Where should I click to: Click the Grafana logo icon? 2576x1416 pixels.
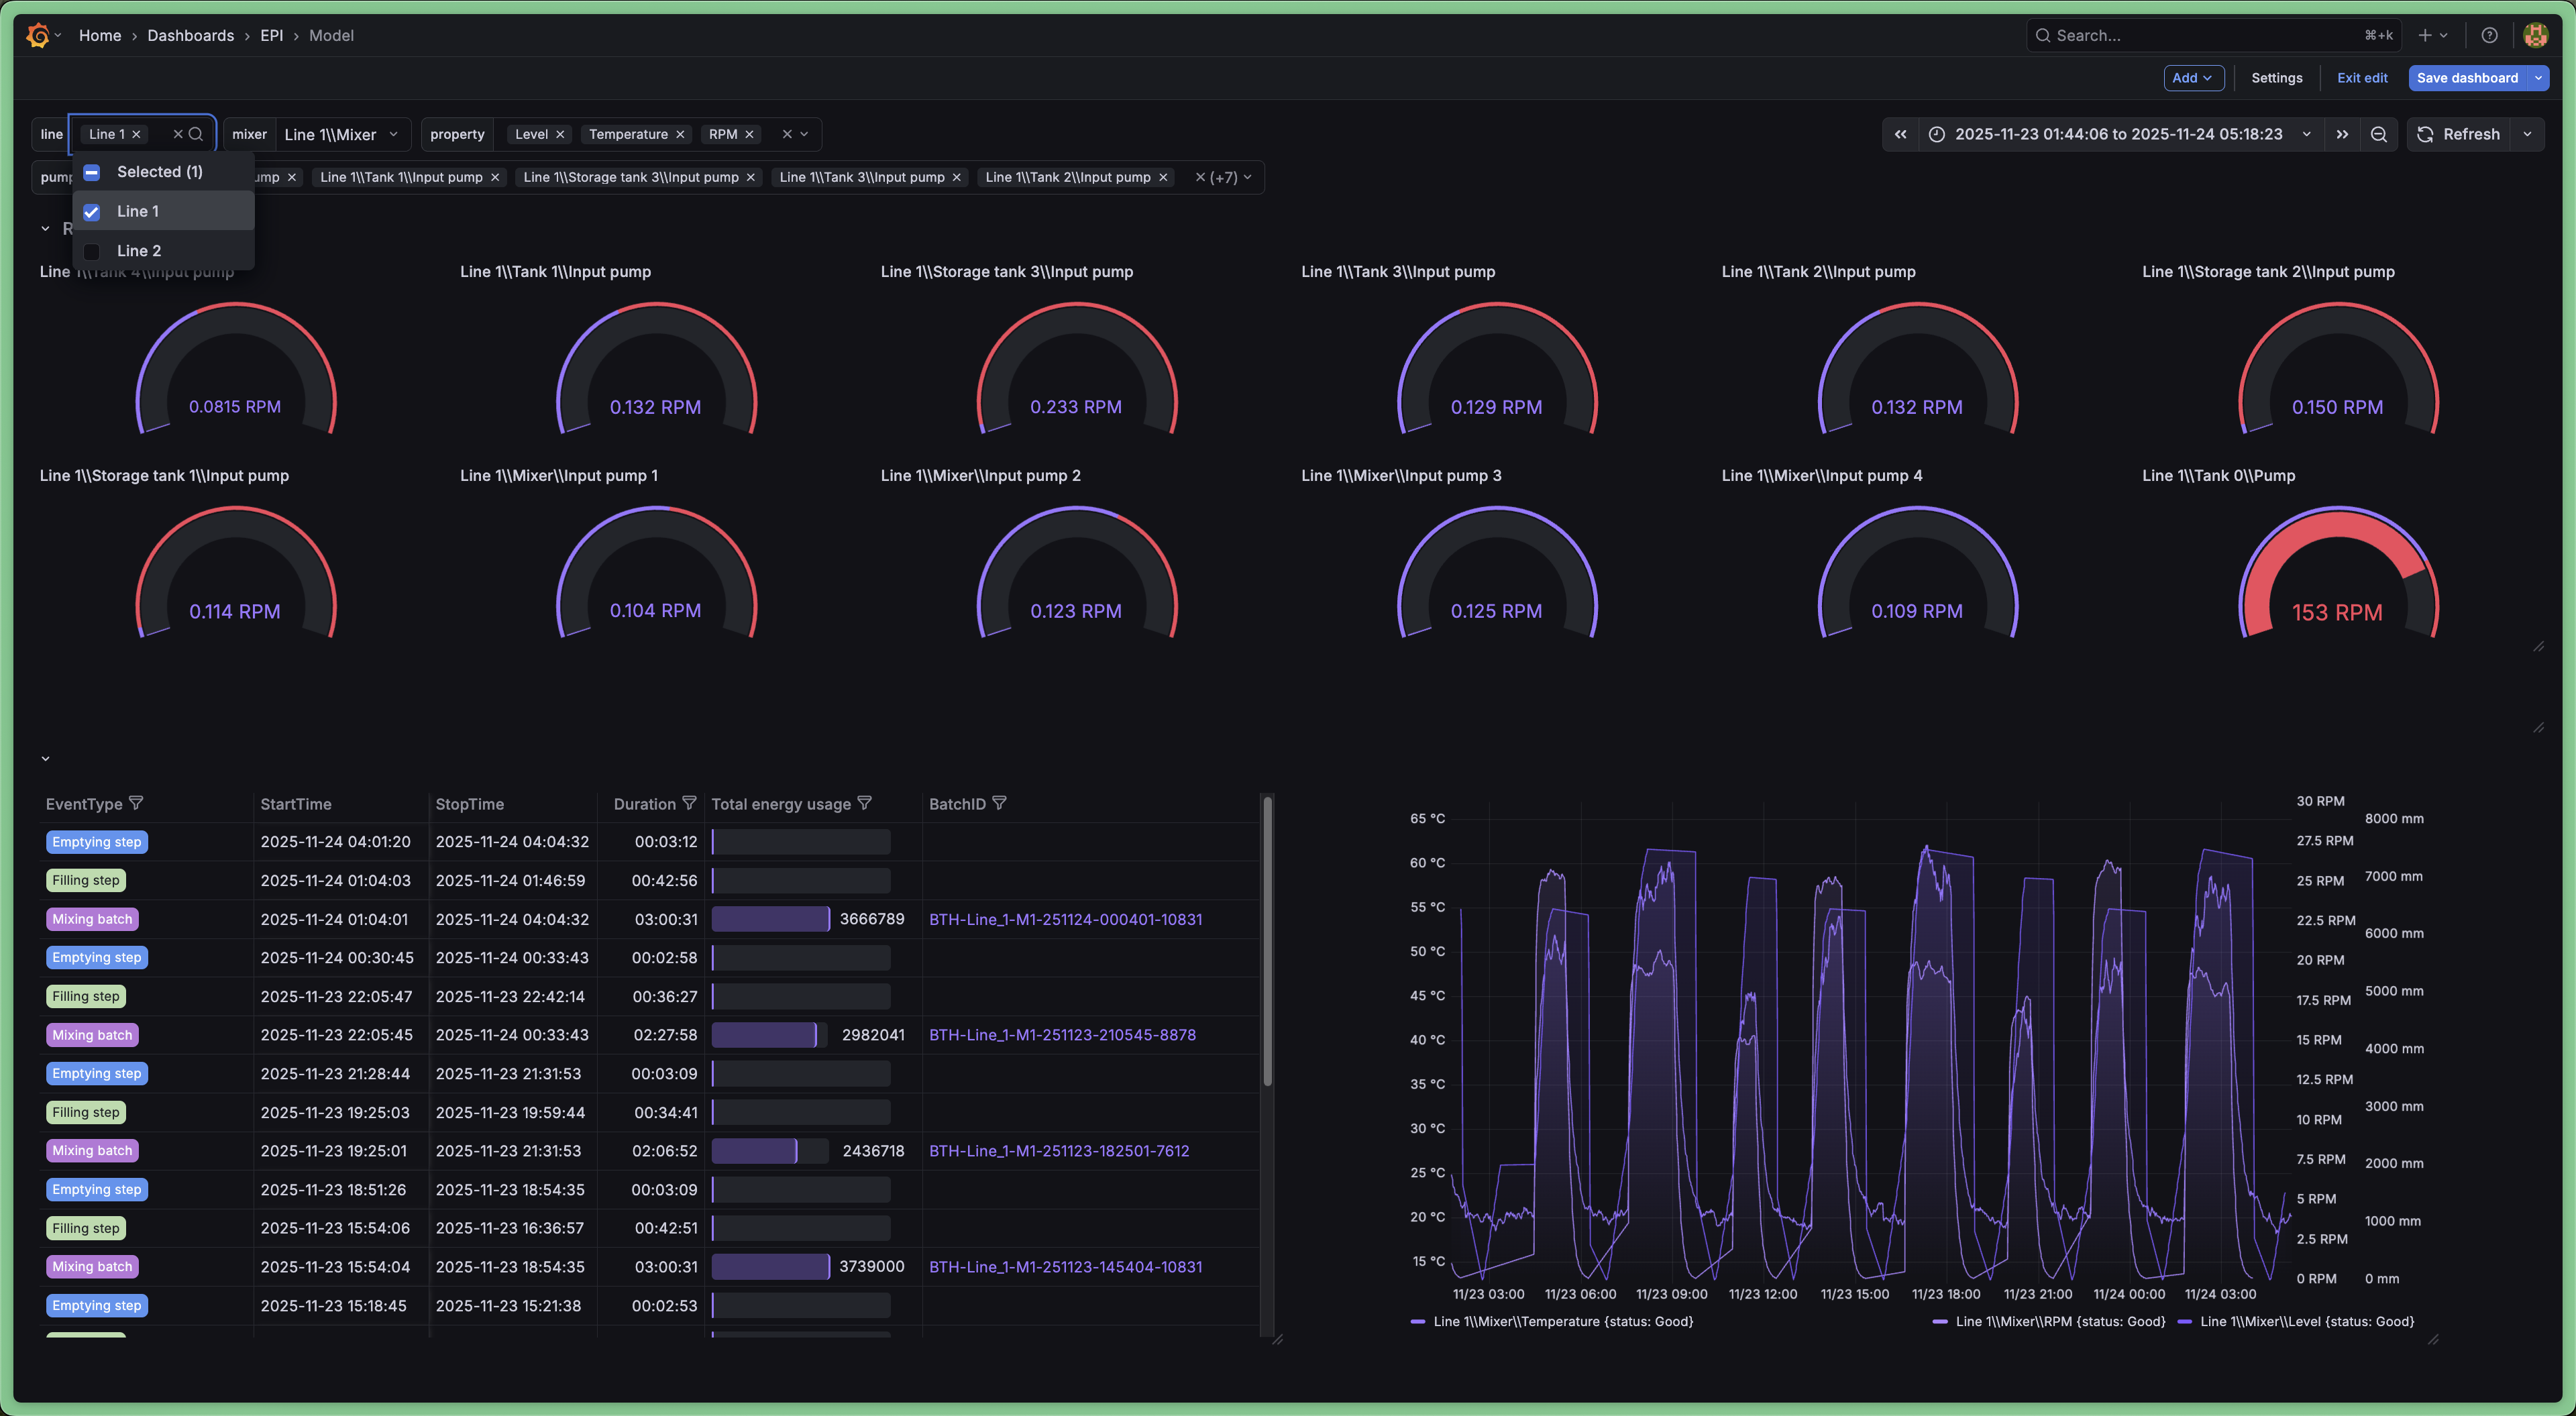click(38, 35)
